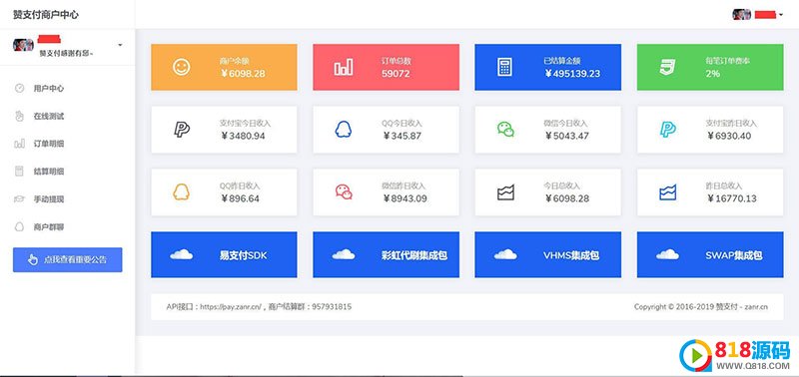Click the blue chart yesterday total income icon
The height and width of the screenshot is (377, 799).
pos(667,192)
